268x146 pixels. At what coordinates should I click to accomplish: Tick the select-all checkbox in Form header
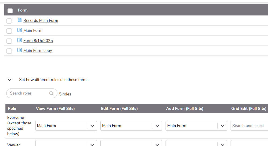pyautogui.click(x=10, y=11)
